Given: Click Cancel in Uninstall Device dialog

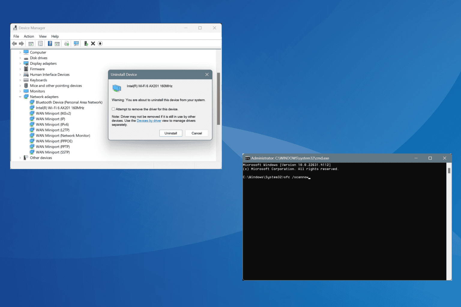Looking at the screenshot, I should pos(197,133).
